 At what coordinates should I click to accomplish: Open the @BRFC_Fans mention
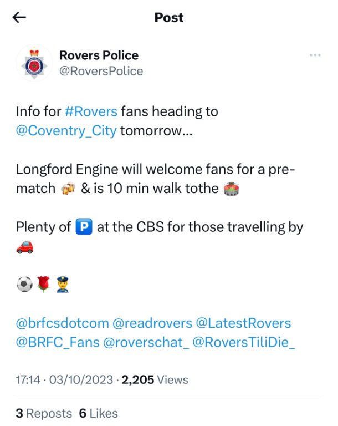pos(58,342)
